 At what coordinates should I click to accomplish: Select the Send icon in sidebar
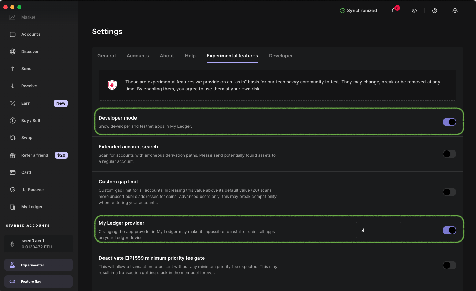(x=13, y=68)
